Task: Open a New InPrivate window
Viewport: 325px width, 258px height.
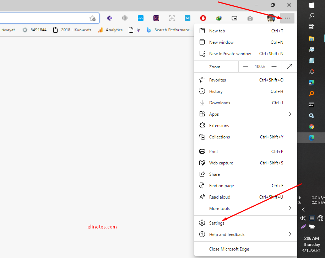Action: [230, 53]
